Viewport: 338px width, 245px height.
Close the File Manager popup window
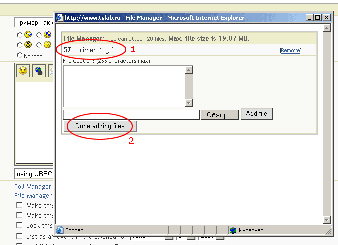[x=327, y=18]
